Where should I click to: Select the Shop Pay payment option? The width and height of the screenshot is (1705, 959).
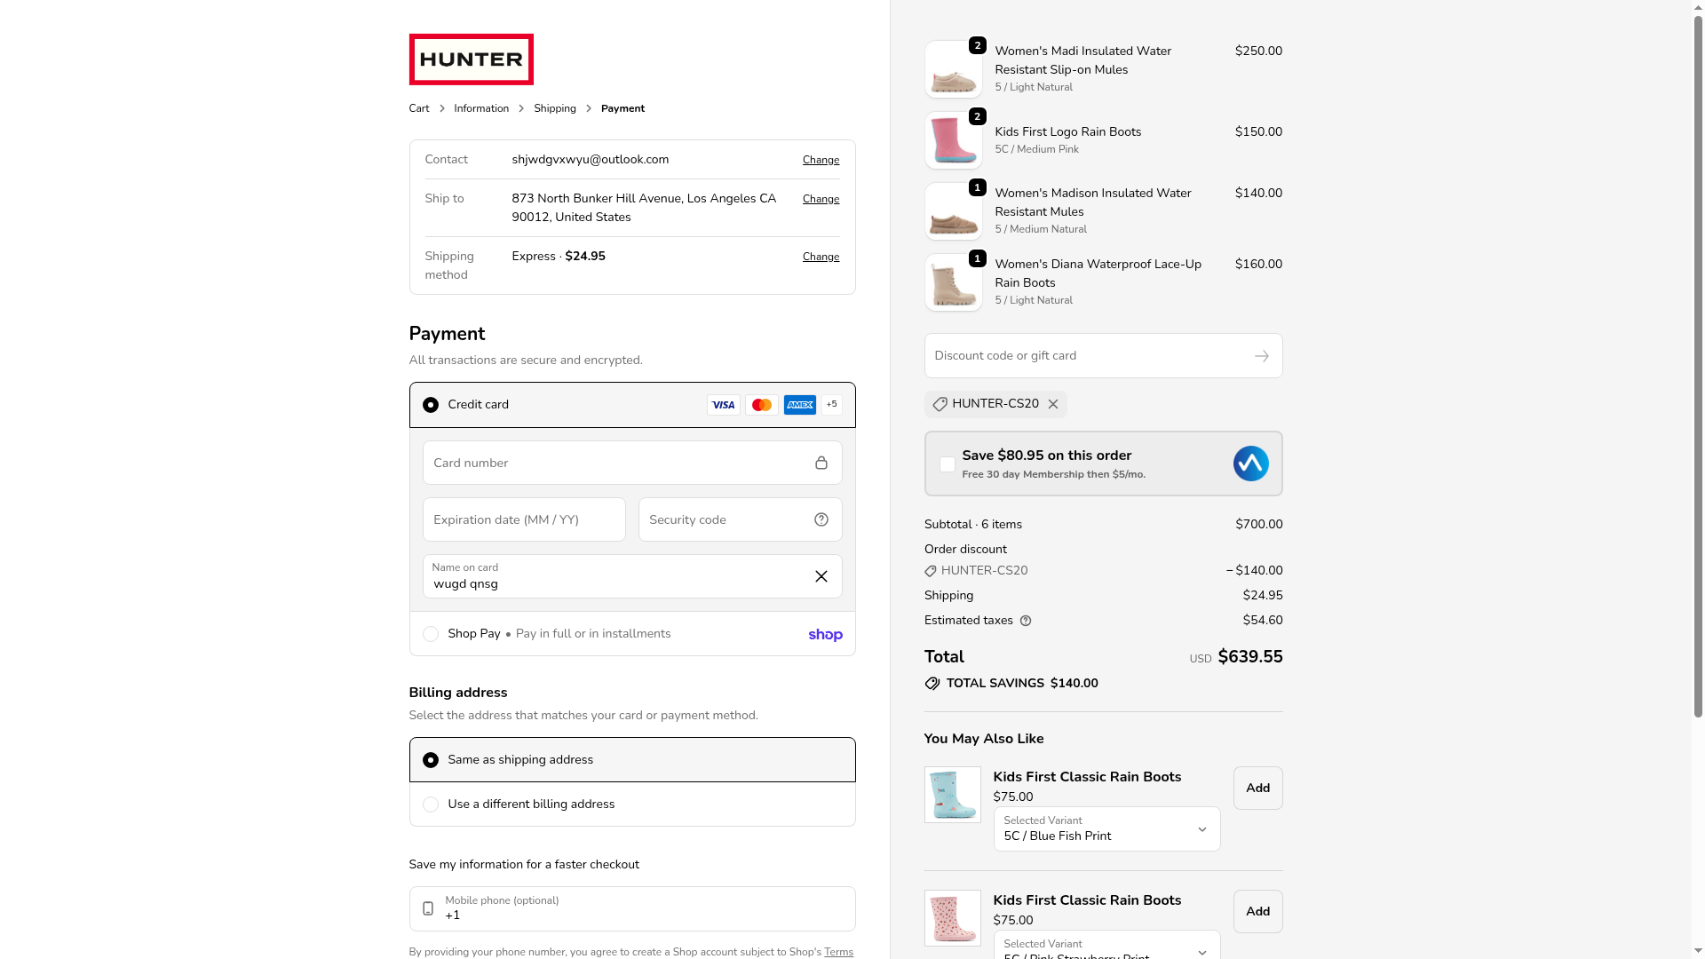pyautogui.click(x=431, y=634)
